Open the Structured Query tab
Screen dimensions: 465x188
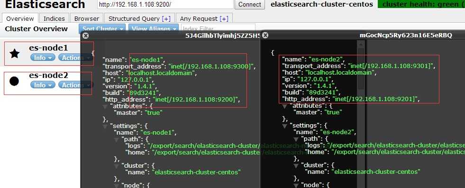(139, 18)
